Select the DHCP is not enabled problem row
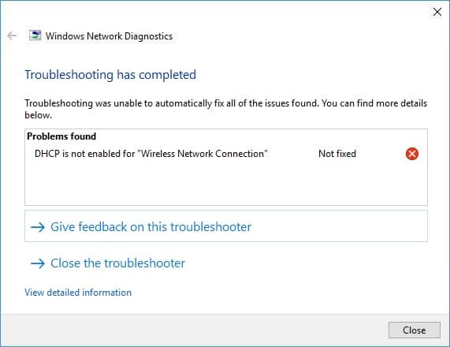 click(x=226, y=154)
